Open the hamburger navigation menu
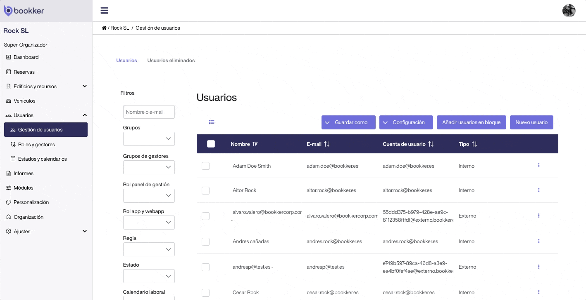 coord(104,10)
